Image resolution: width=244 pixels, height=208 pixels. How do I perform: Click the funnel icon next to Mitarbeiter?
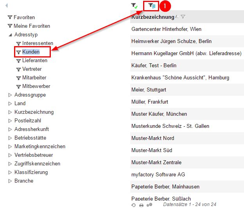click(18, 78)
